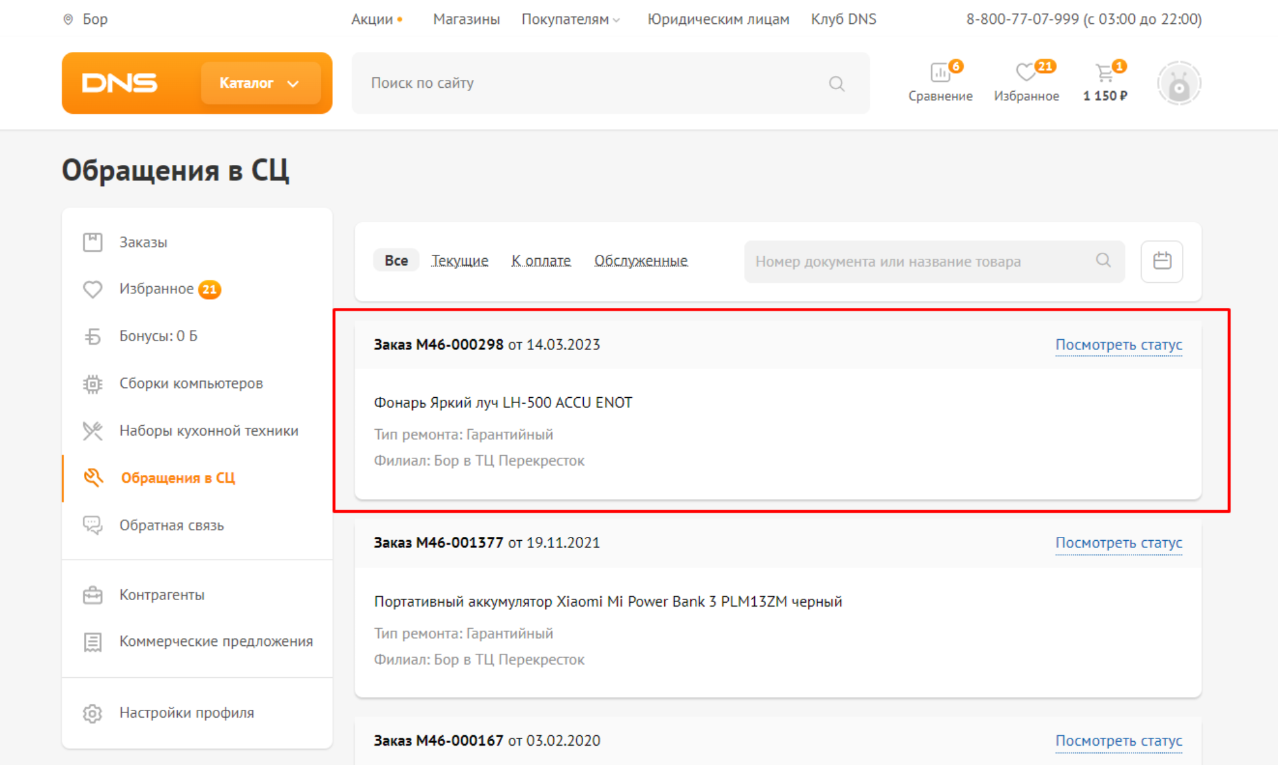View status of order M46-001377
Screen dimensions: 1278x765
[x=1118, y=543]
